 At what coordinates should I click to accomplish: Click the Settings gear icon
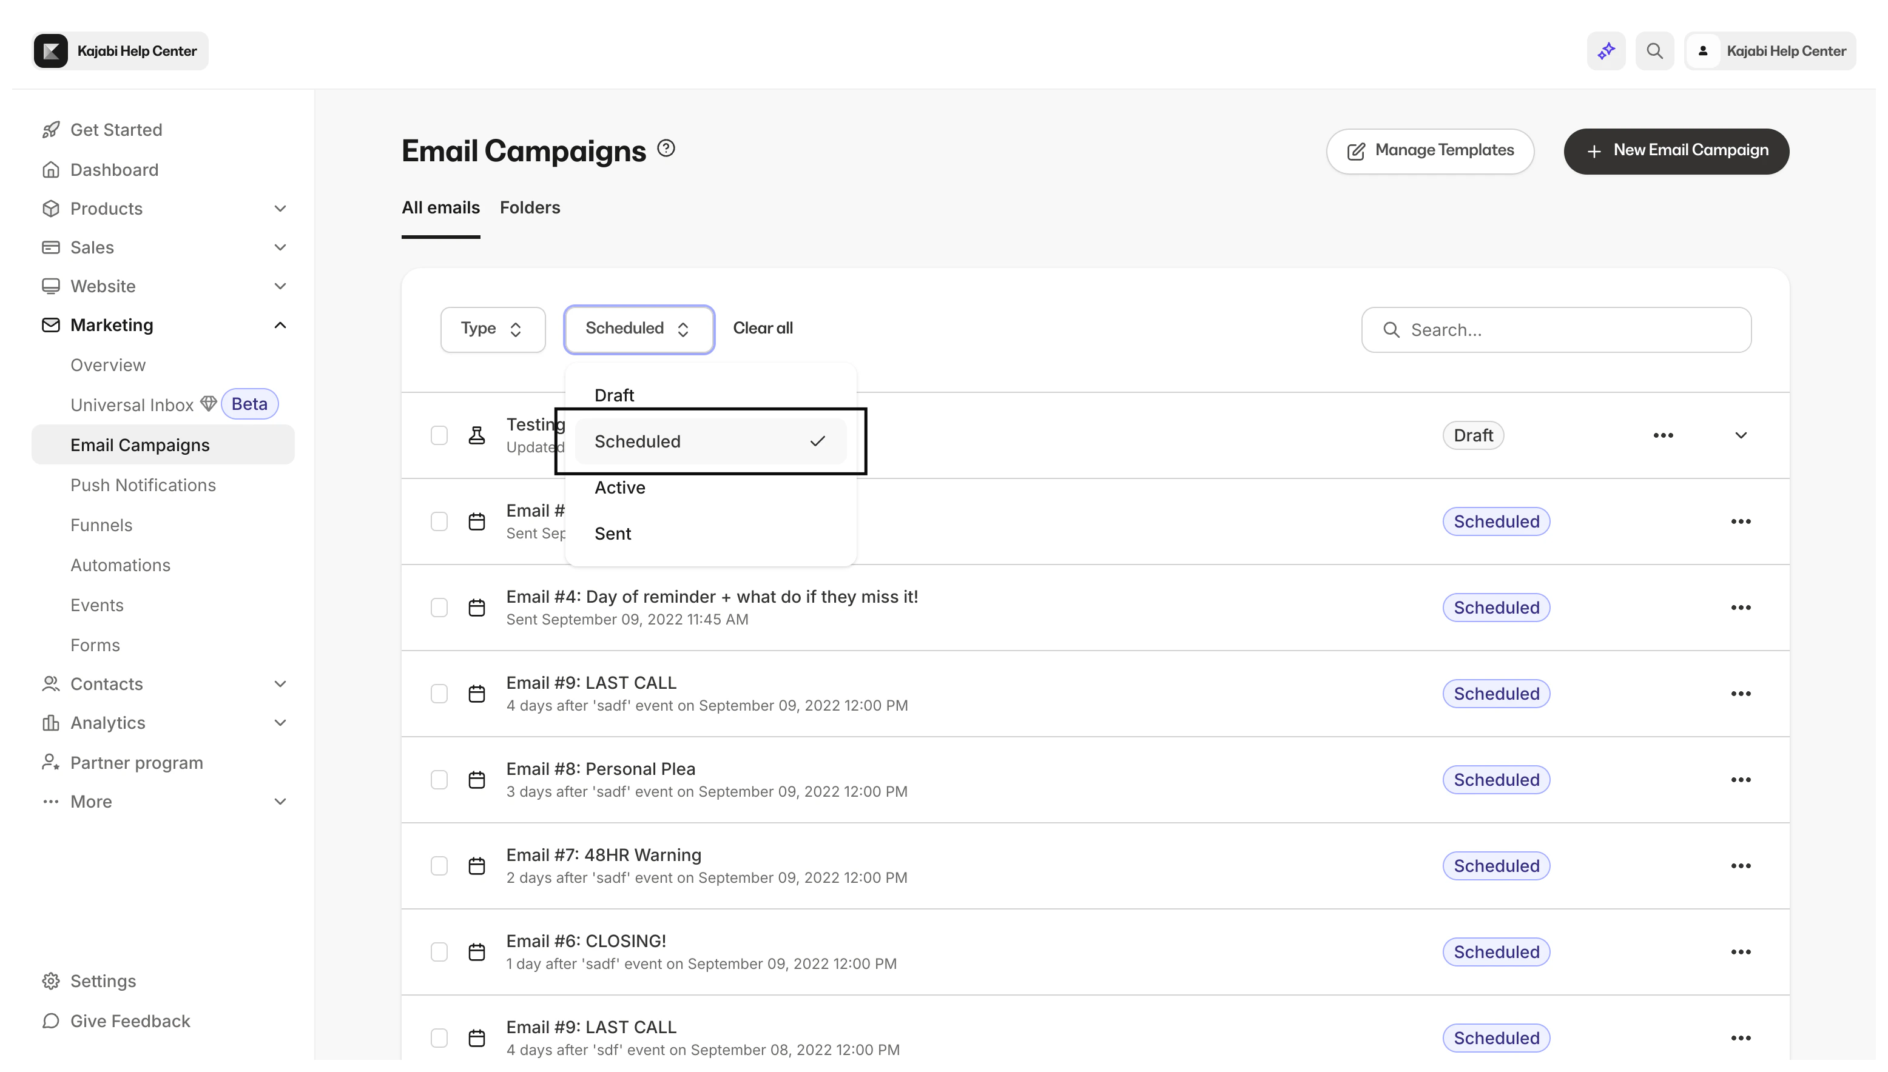(50, 980)
